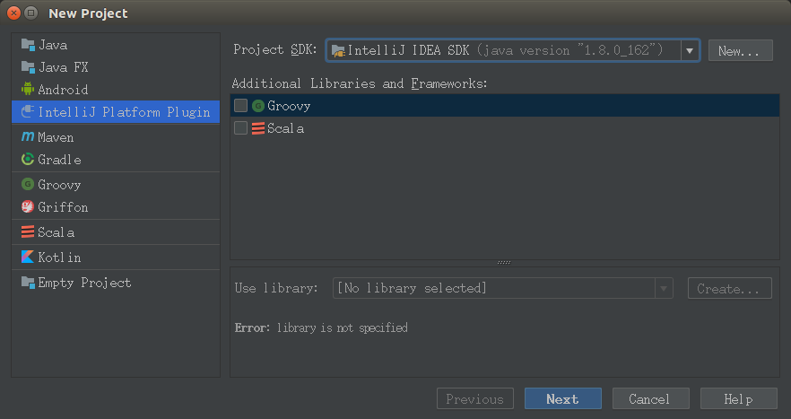Select 'Griffon' label in sidebar
The width and height of the screenshot is (791, 419).
[x=63, y=206]
